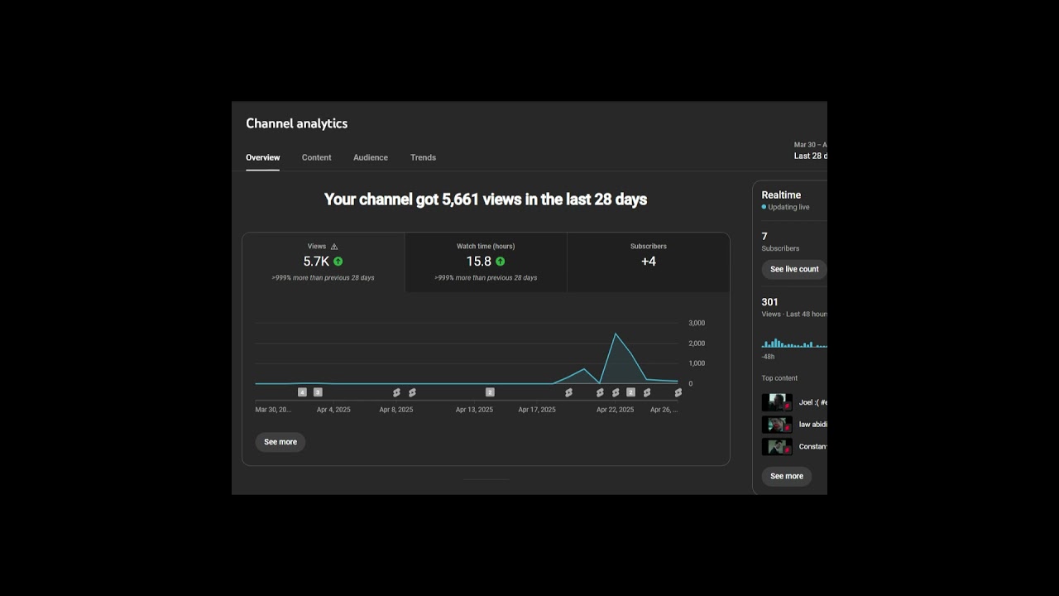Click the See live count button
Image resolution: width=1059 pixels, height=596 pixels.
[794, 269]
